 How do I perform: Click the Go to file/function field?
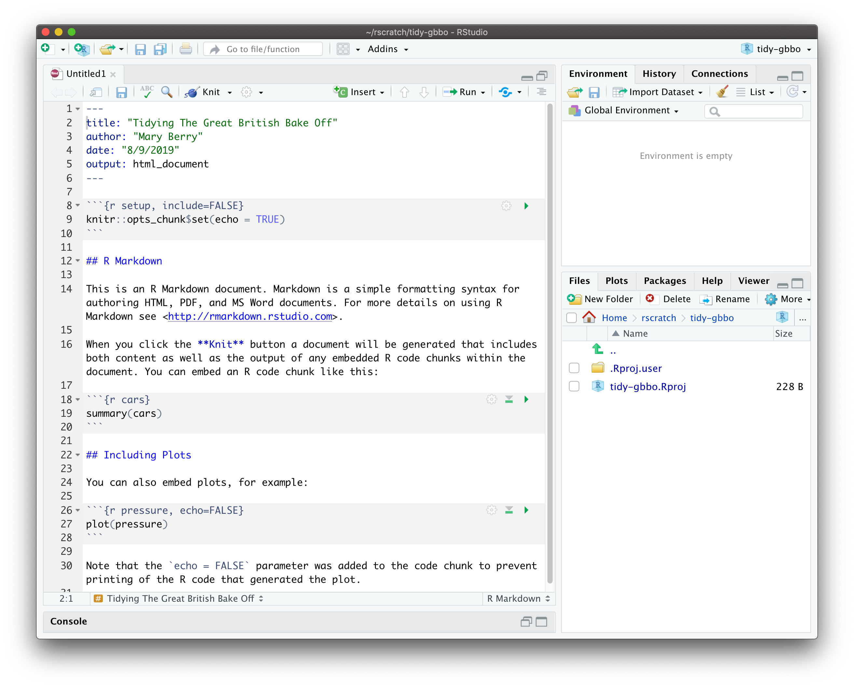pyautogui.click(x=263, y=49)
